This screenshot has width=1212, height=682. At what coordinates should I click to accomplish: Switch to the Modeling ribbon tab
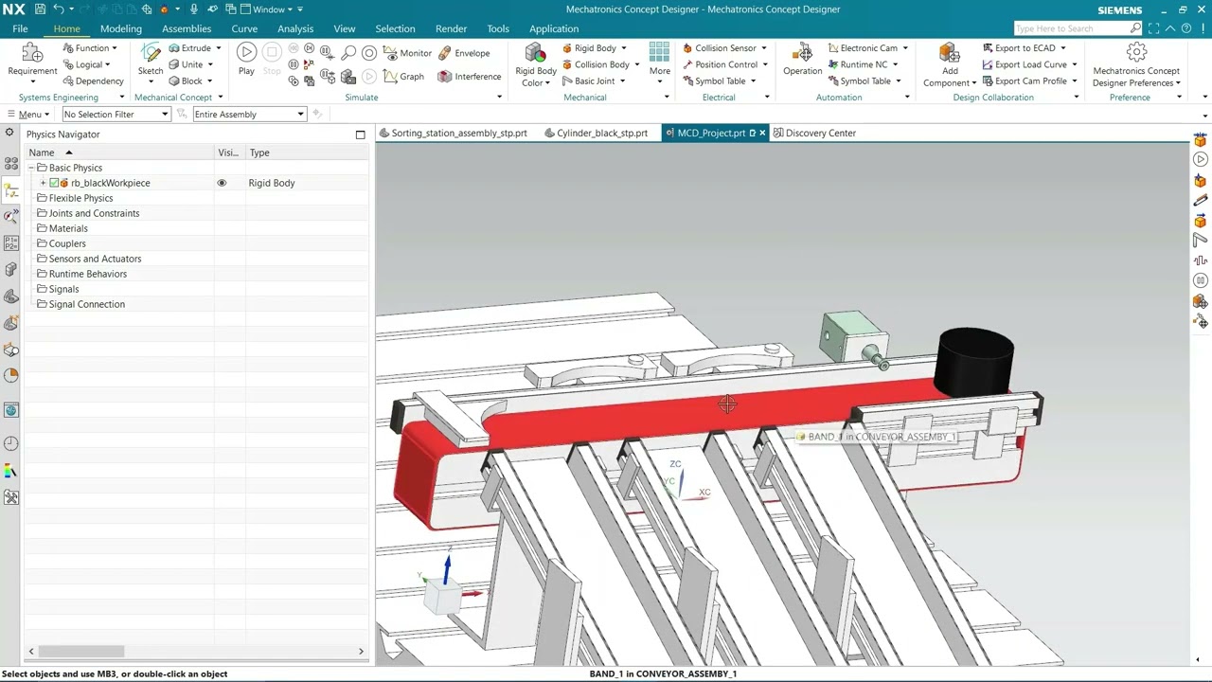(x=121, y=28)
